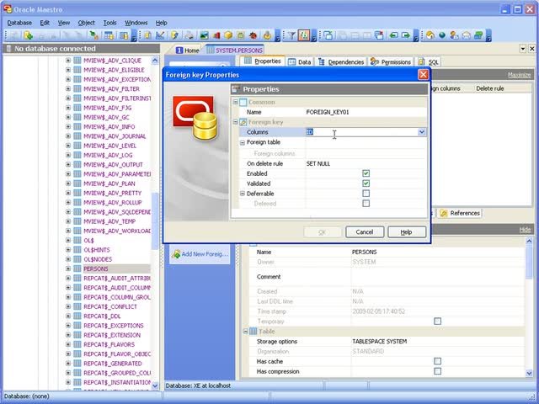
Task: Click the printer toolbar icon
Action: coord(189,35)
